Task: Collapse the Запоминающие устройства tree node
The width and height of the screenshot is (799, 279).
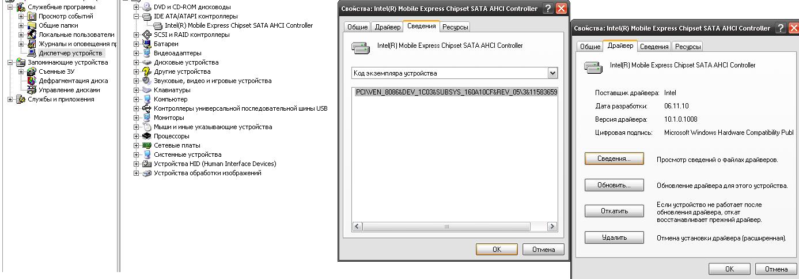Action: click(10, 62)
